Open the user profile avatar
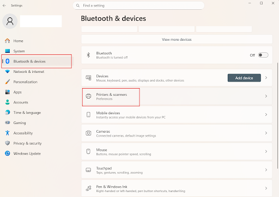The height and width of the screenshot is (197, 279). click(x=10, y=21)
